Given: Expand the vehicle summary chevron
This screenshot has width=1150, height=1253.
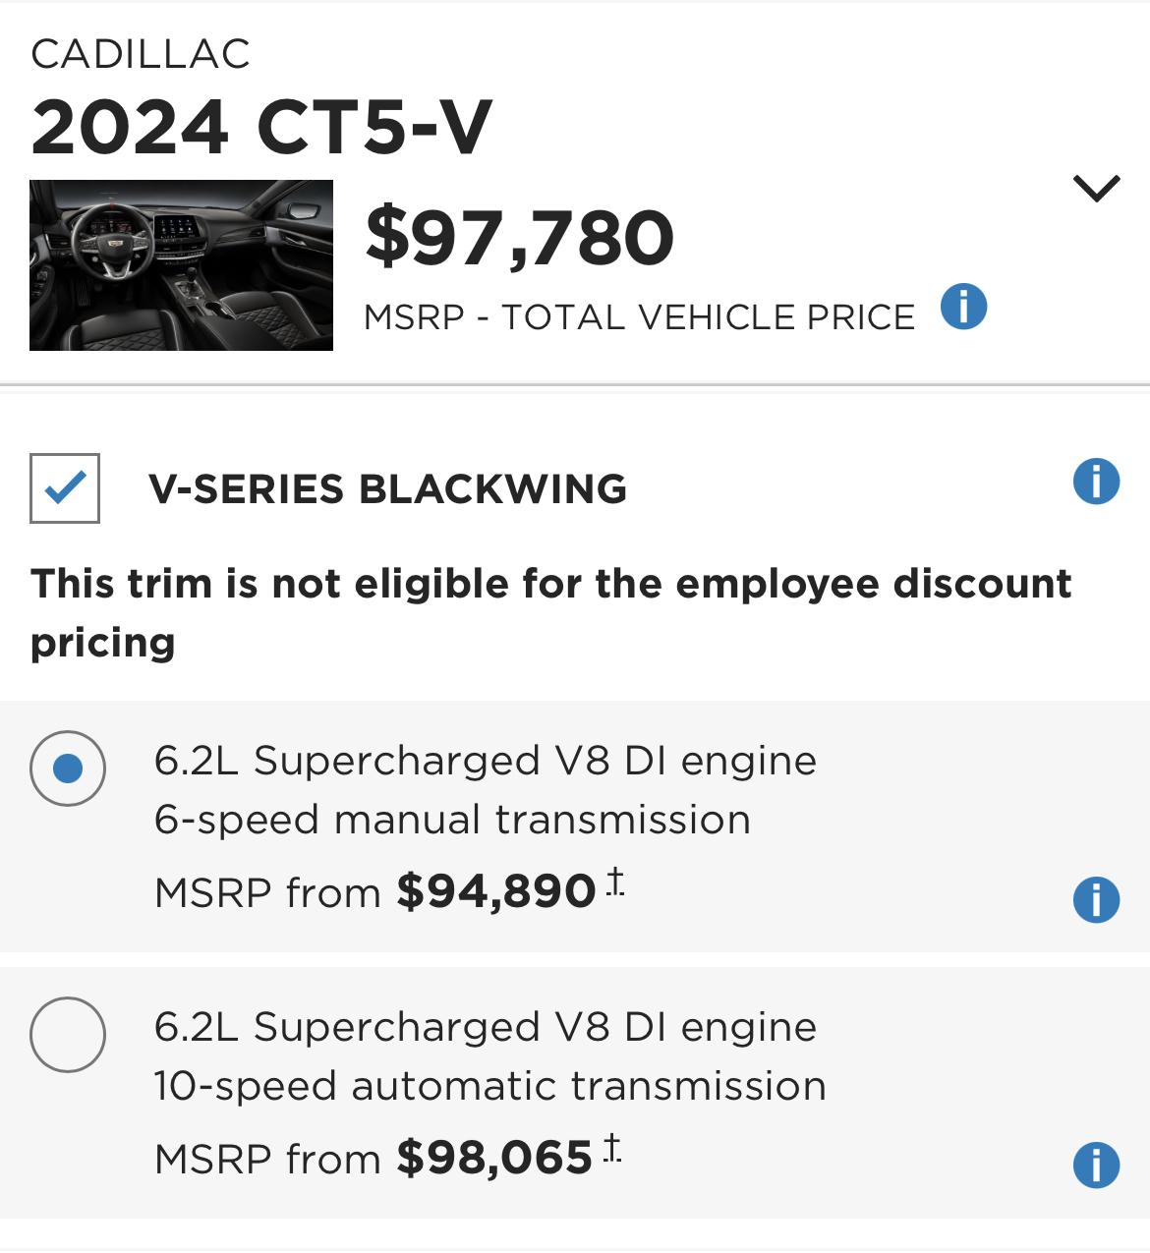Looking at the screenshot, I should pyautogui.click(x=1097, y=188).
